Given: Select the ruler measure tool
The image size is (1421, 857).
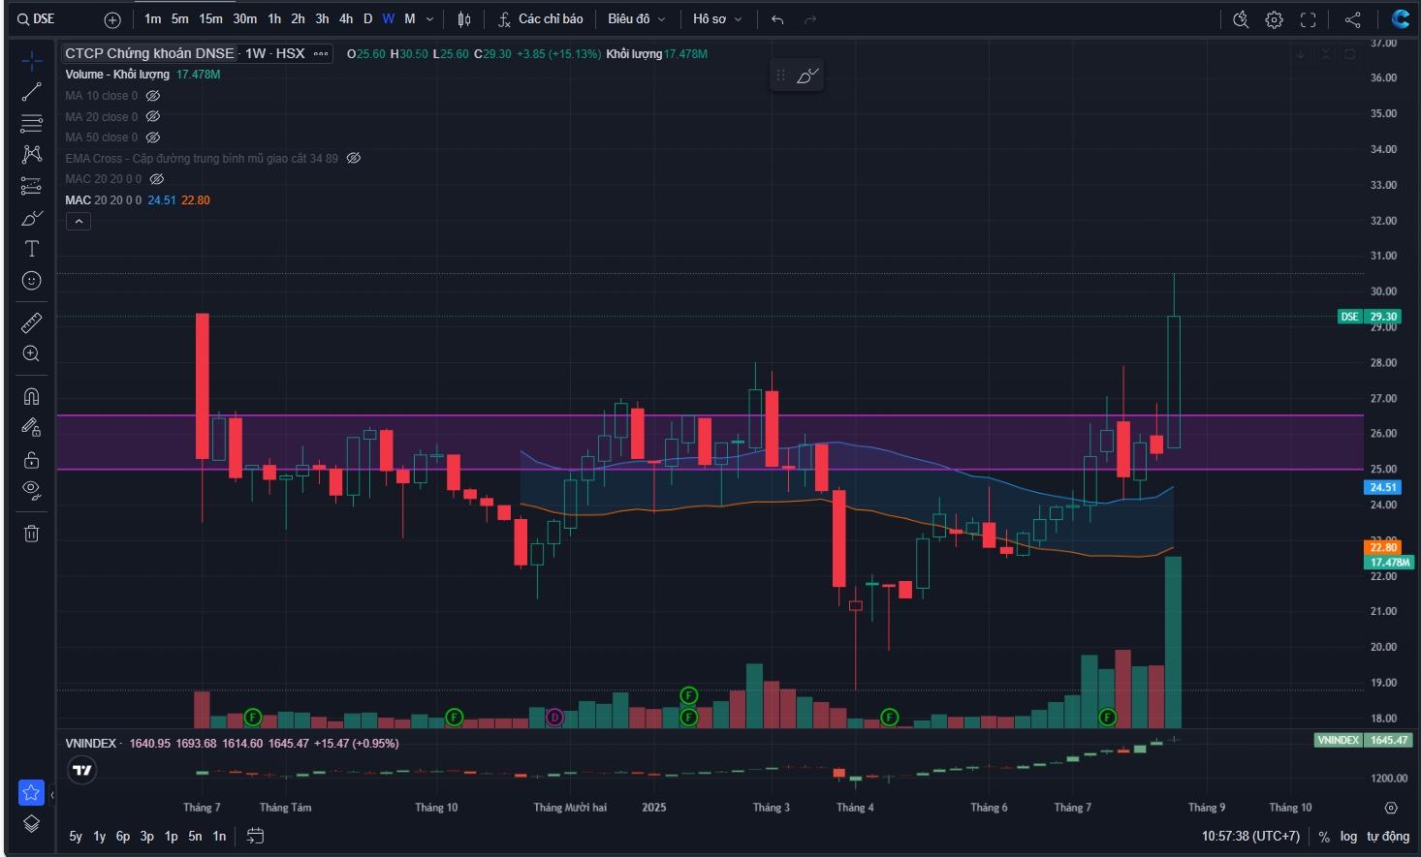Looking at the screenshot, I should (31, 322).
